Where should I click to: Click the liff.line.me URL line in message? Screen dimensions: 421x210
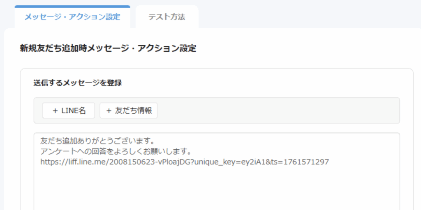184,162
